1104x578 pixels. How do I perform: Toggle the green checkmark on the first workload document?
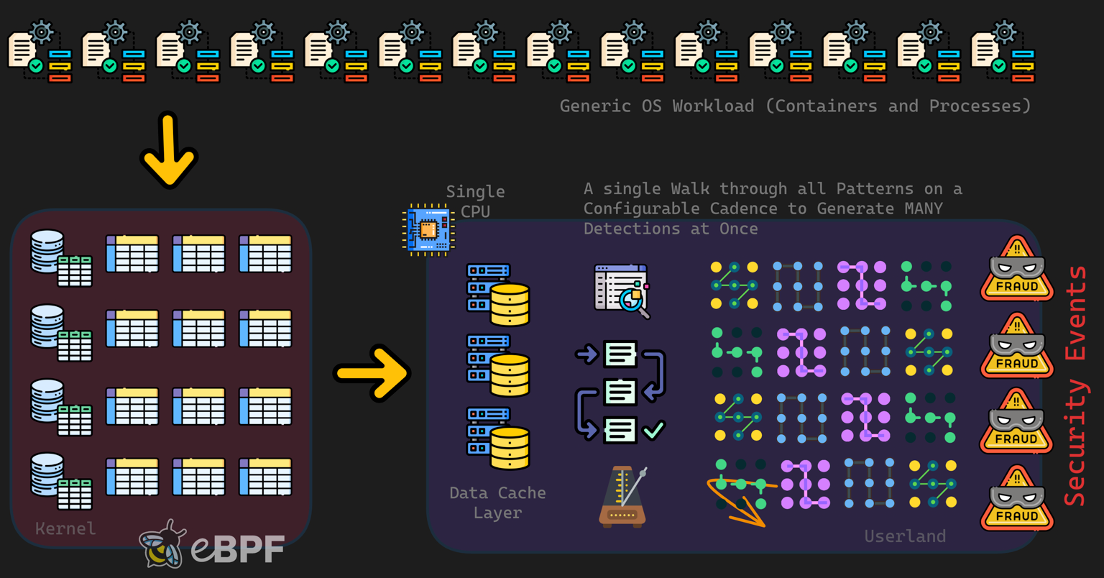coord(36,64)
